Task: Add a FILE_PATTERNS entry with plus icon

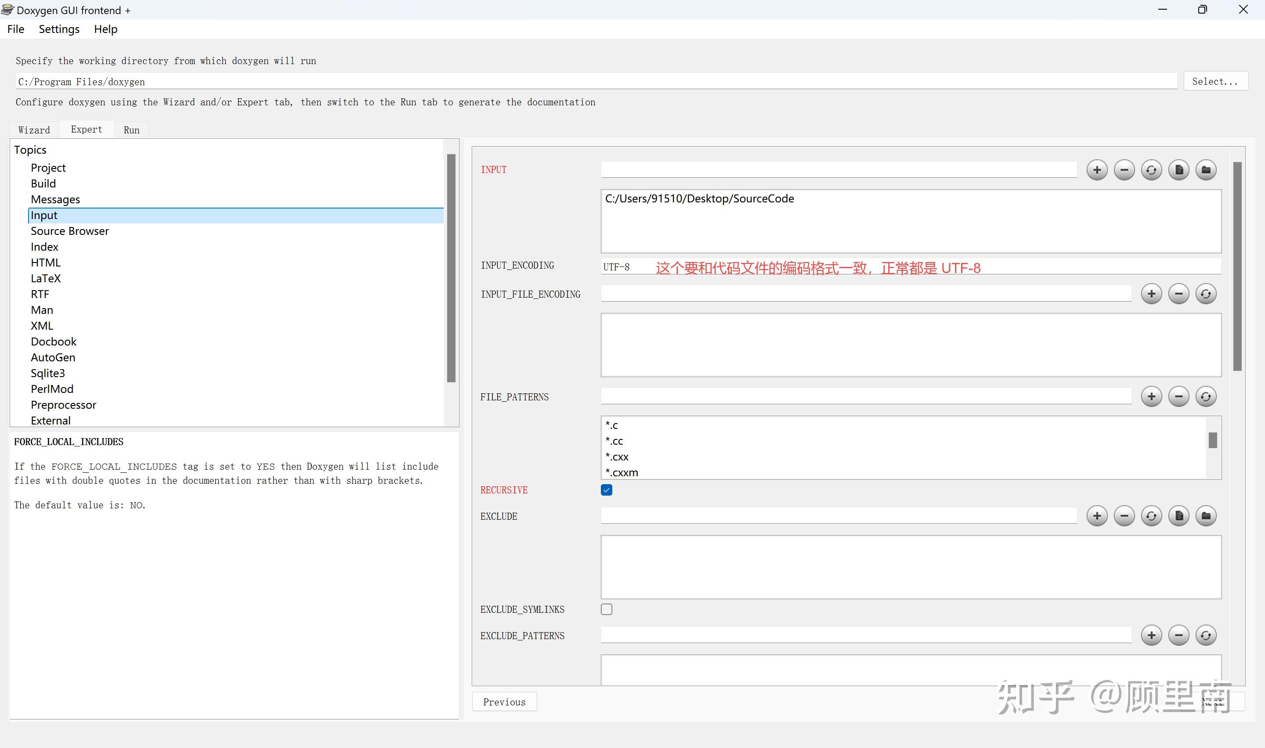Action: pyautogui.click(x=1151, y=397)
